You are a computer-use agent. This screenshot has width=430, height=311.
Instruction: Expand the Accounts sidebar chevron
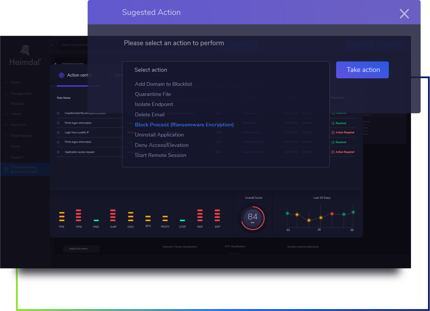pyautogui.click(x=42, y=125)
